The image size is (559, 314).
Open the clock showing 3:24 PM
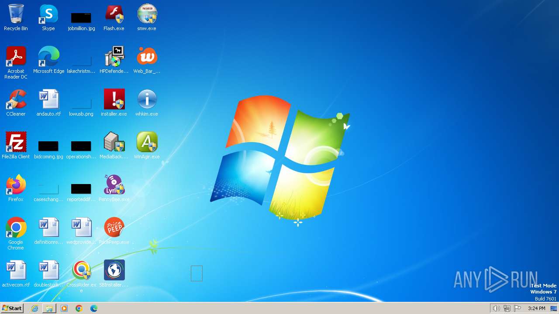click(536, 308)
